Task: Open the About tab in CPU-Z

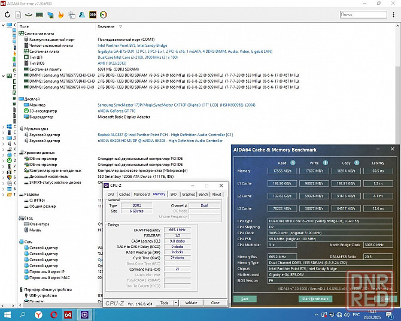Action: [216, 194]
